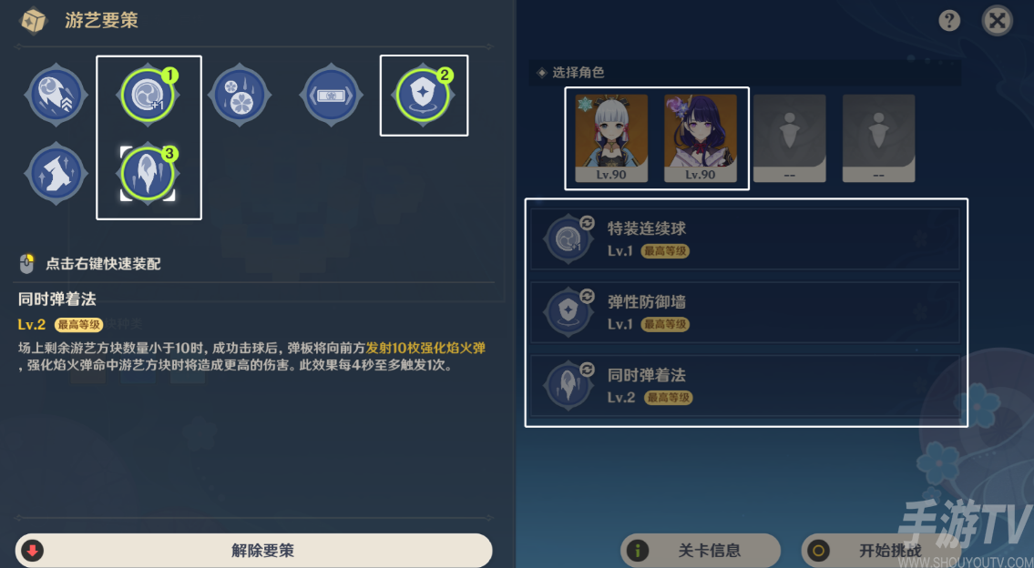1034x568 pixels.
Task: Click the fourth empty character slot
Action: pos(878,138)
